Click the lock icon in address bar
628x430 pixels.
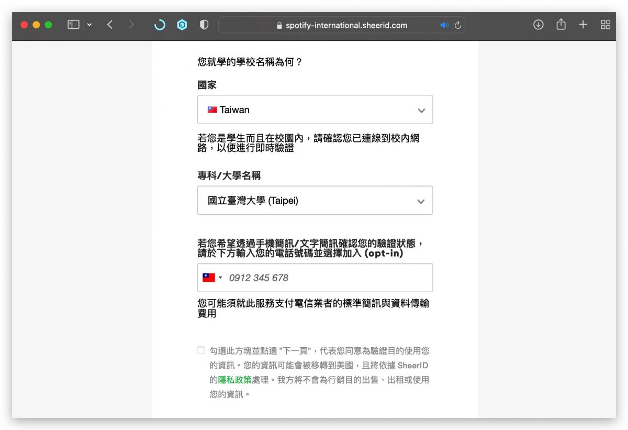[279, 25]
